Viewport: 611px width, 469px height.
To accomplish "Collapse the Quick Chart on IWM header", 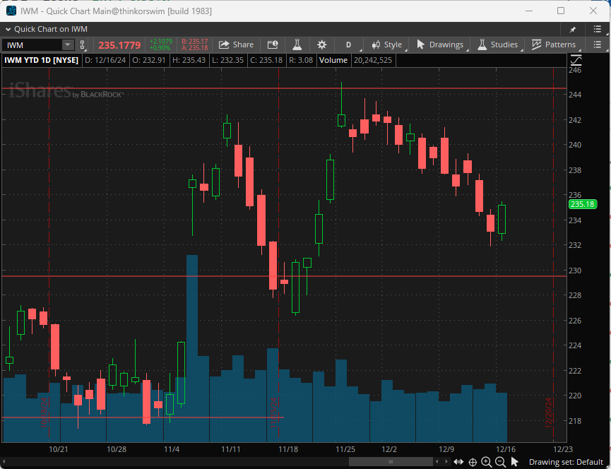I will pos(8,29).
